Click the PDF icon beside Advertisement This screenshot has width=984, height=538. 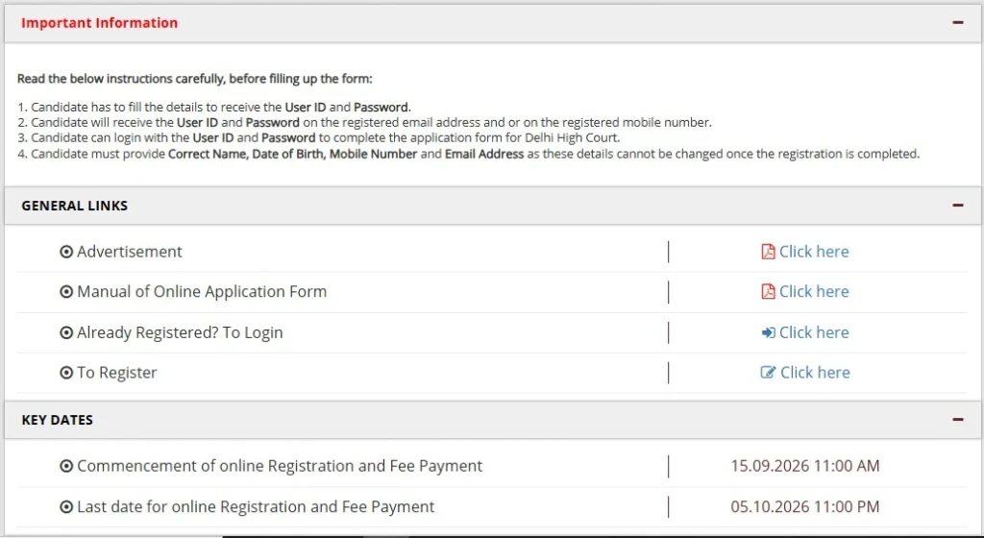click(x=768, y=252)
